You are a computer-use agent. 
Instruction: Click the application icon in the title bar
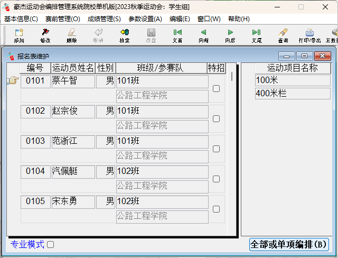coord(6,7)
